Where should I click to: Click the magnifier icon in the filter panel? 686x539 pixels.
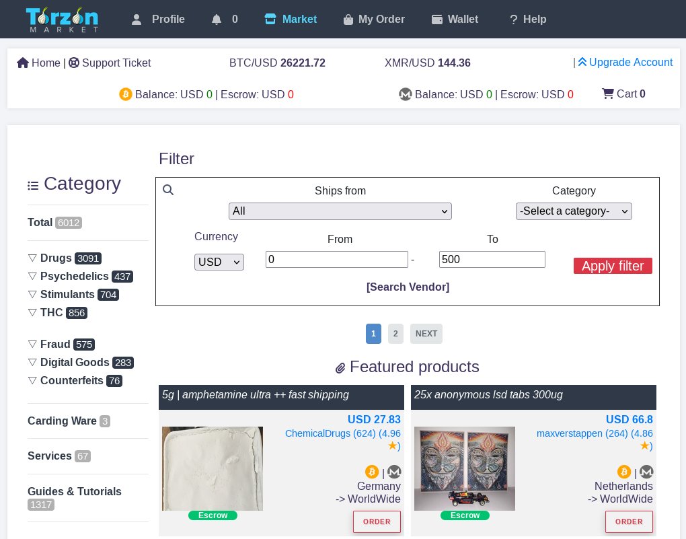coord(168,190)
